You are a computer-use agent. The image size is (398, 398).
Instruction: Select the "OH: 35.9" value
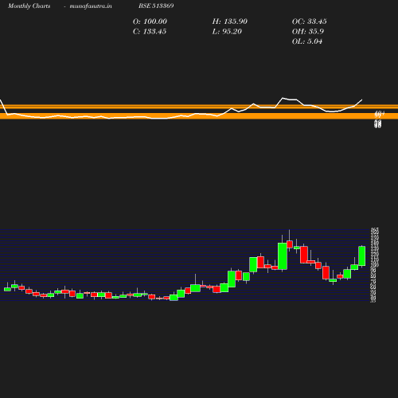(308, 32)
